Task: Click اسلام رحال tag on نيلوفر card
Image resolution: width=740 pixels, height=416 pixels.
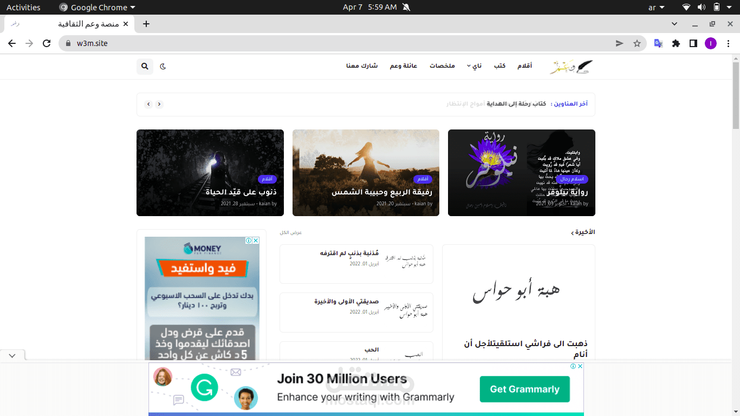Action: pos(572,179)
